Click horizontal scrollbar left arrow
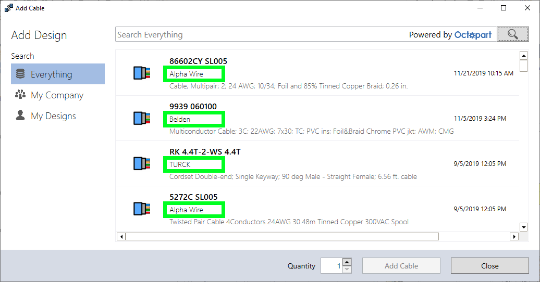Screen dimensions: 540x282 [x=121, y=237]
